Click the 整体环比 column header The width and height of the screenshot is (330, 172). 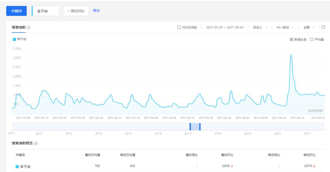coord(227,155)
